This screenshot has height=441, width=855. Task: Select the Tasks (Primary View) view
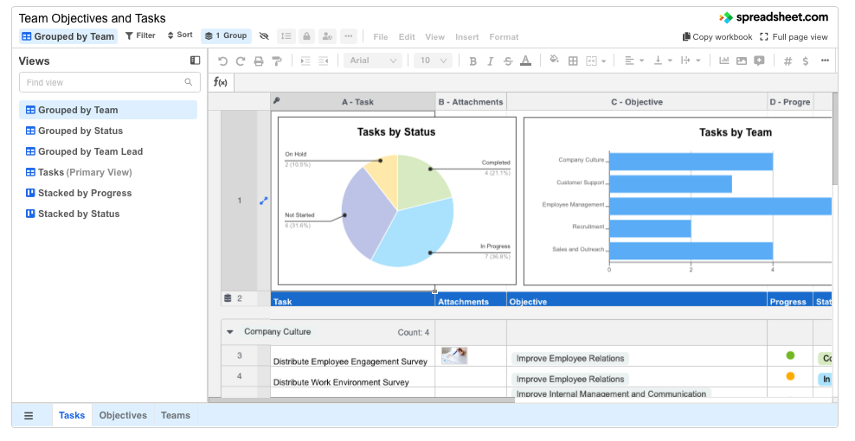[108, 172]
